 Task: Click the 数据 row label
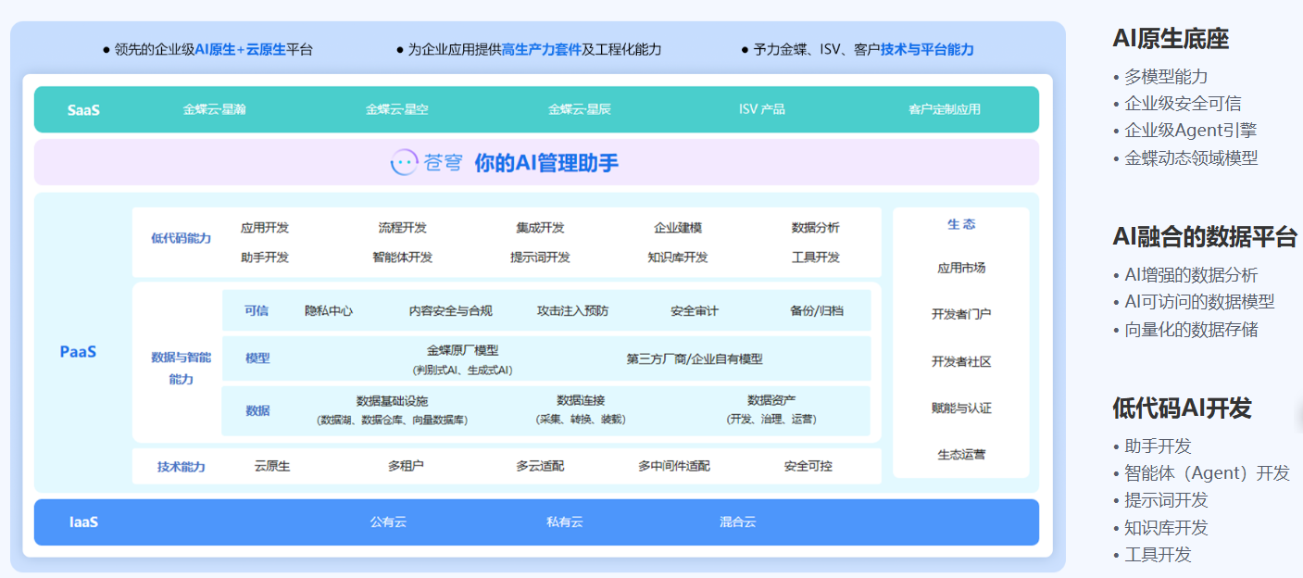coord(257,410)
